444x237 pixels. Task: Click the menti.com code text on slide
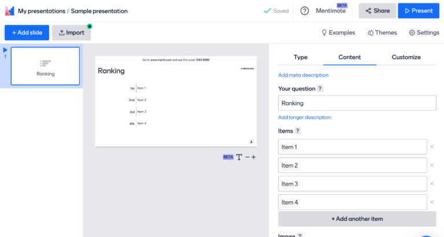pos(176,60)
